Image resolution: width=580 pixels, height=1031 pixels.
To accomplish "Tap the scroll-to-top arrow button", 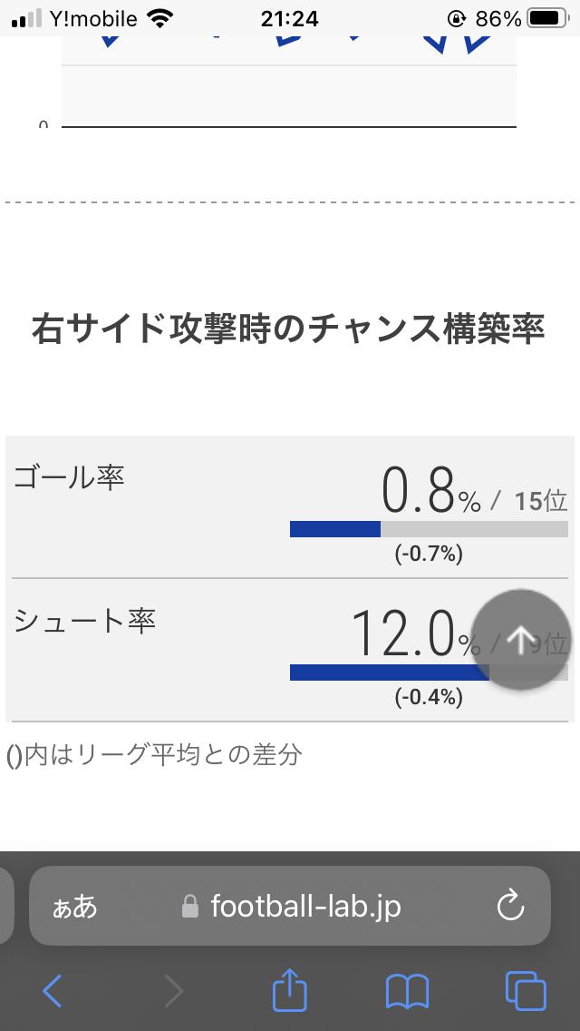I will coord(521,641).
